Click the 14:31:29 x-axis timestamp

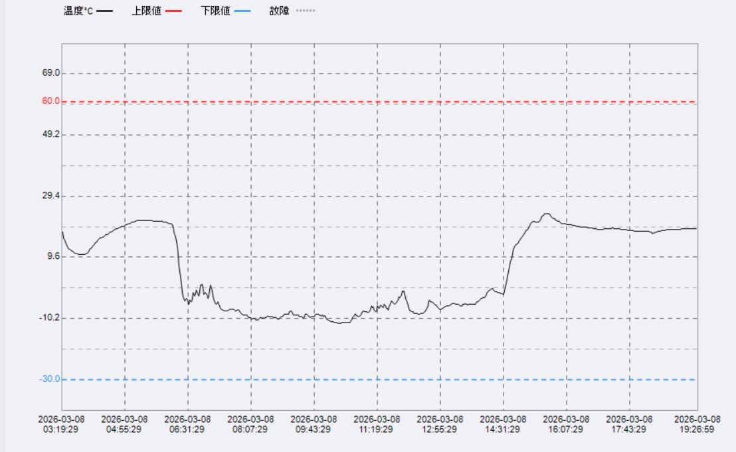[503, 424]
